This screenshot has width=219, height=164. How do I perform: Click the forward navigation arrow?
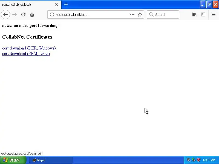point(15,14)
